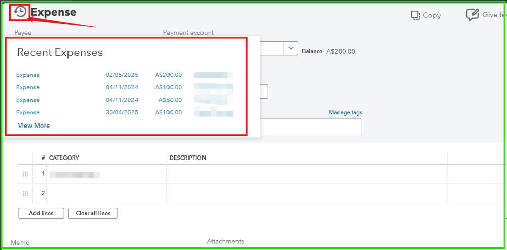
Task: Click the Expense page title
Action: point(54,12)
